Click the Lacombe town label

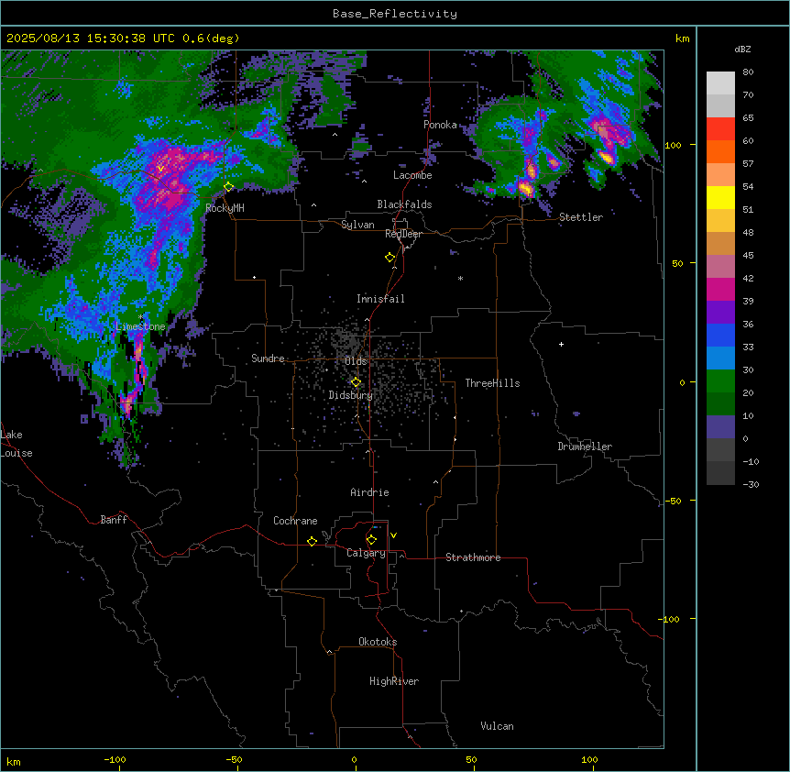[412, 175]
